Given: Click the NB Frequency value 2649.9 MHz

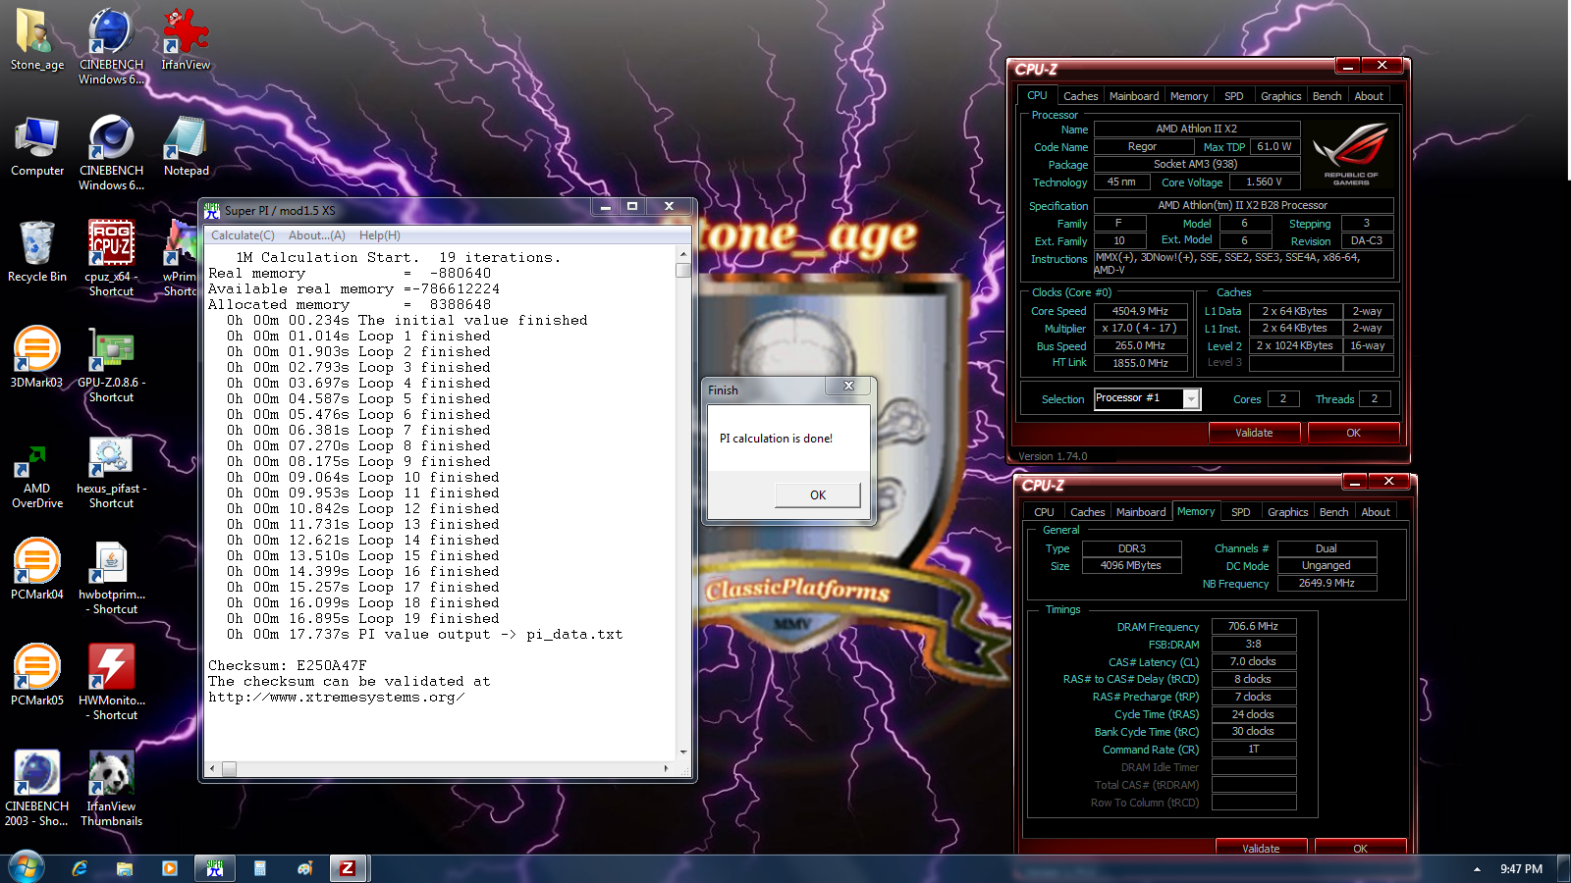Looking at the screenshot, I should (x=1327, y=583).
